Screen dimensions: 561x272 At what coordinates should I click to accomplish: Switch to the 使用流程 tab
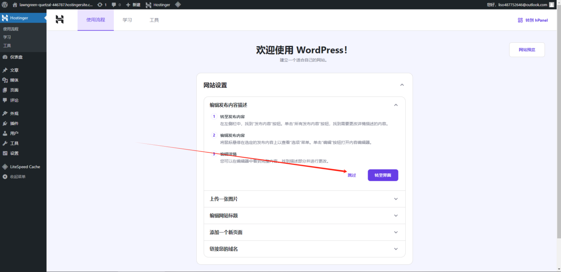96,20
